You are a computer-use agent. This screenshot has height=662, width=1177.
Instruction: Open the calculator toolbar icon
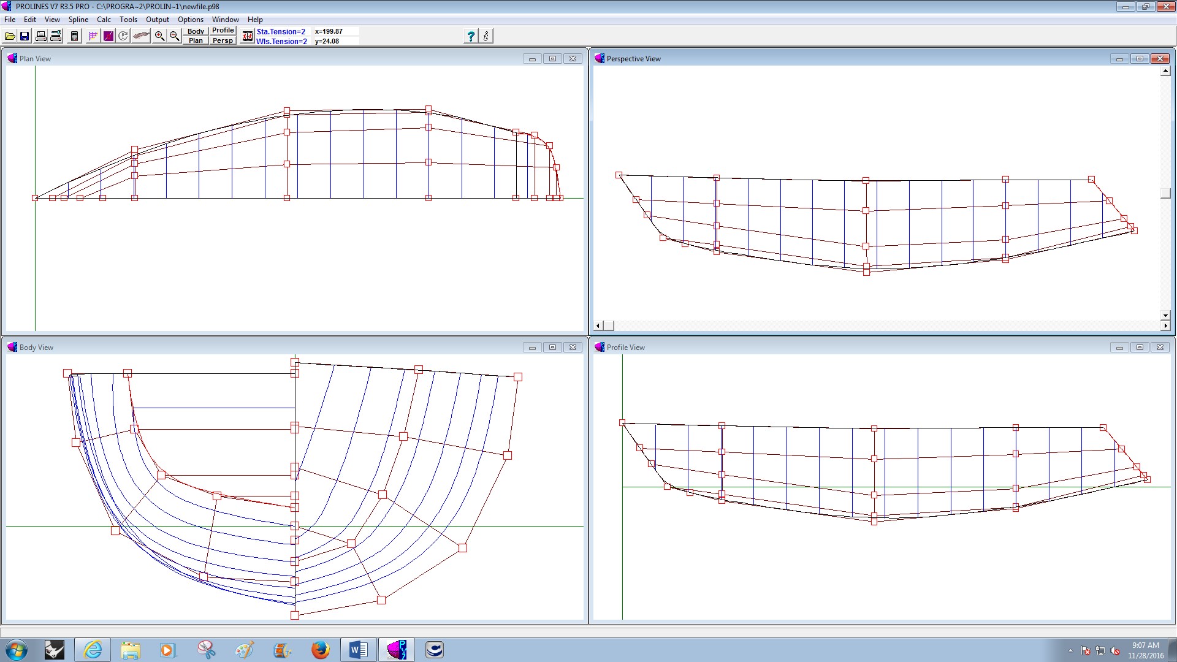click(x=74, y=36)
